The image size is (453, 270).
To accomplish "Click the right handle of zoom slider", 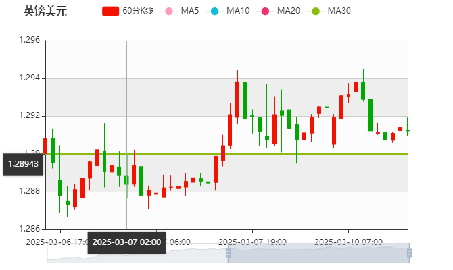I will 410,253.
